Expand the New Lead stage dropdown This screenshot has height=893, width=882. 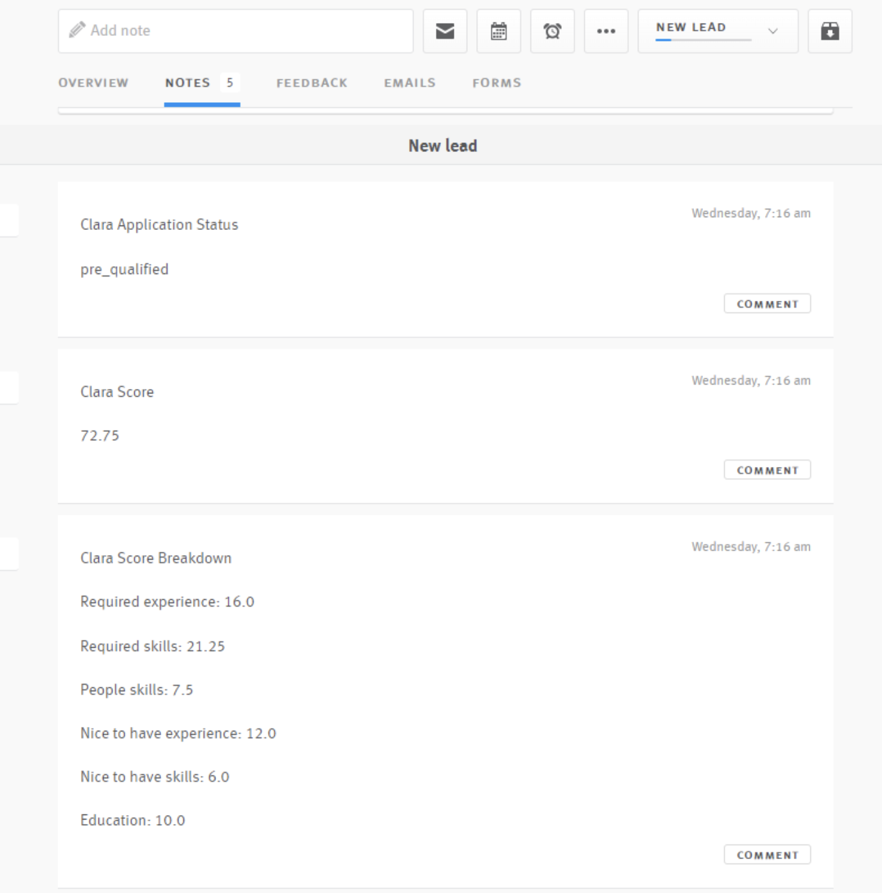718,31
